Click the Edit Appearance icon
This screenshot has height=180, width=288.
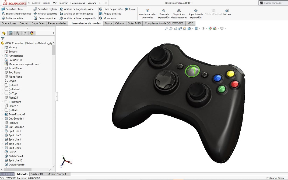coord(210,28)
